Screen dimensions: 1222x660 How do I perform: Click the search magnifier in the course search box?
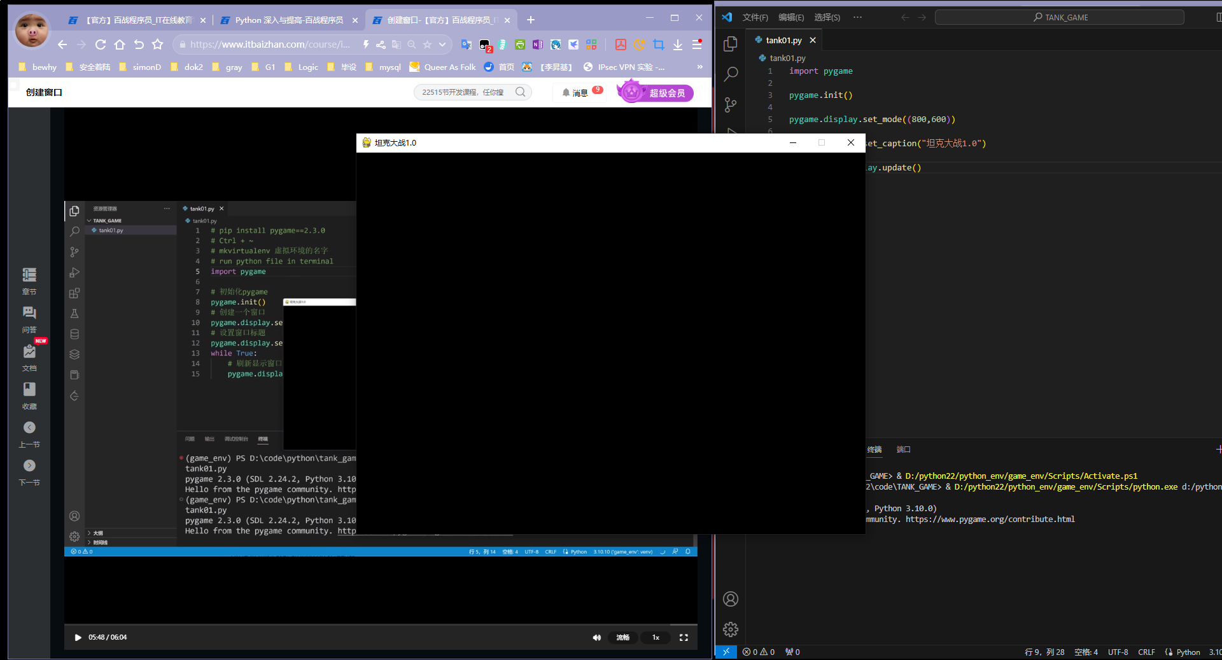tap(520, 92)
